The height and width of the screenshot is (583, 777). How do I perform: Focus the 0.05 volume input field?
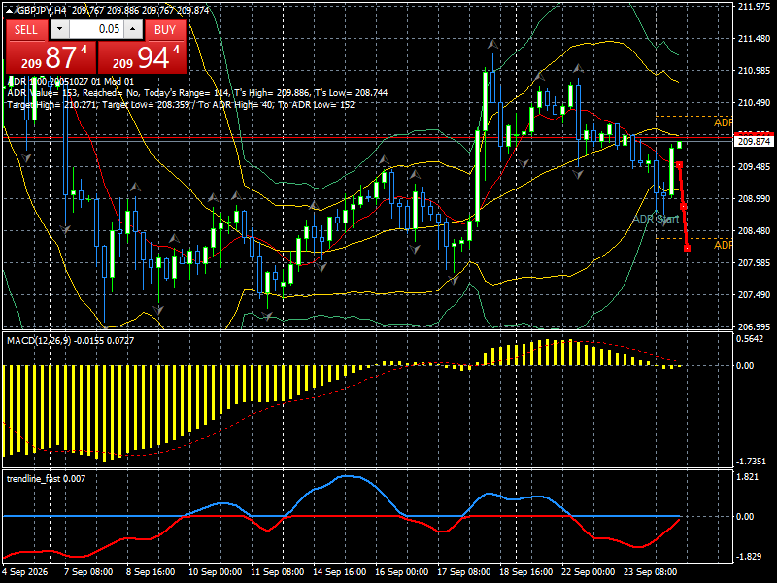point(96,29)
